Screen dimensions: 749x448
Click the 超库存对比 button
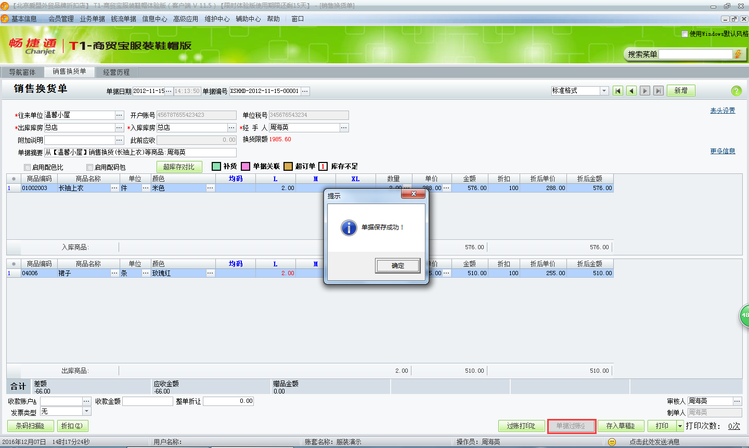(179, 167)
